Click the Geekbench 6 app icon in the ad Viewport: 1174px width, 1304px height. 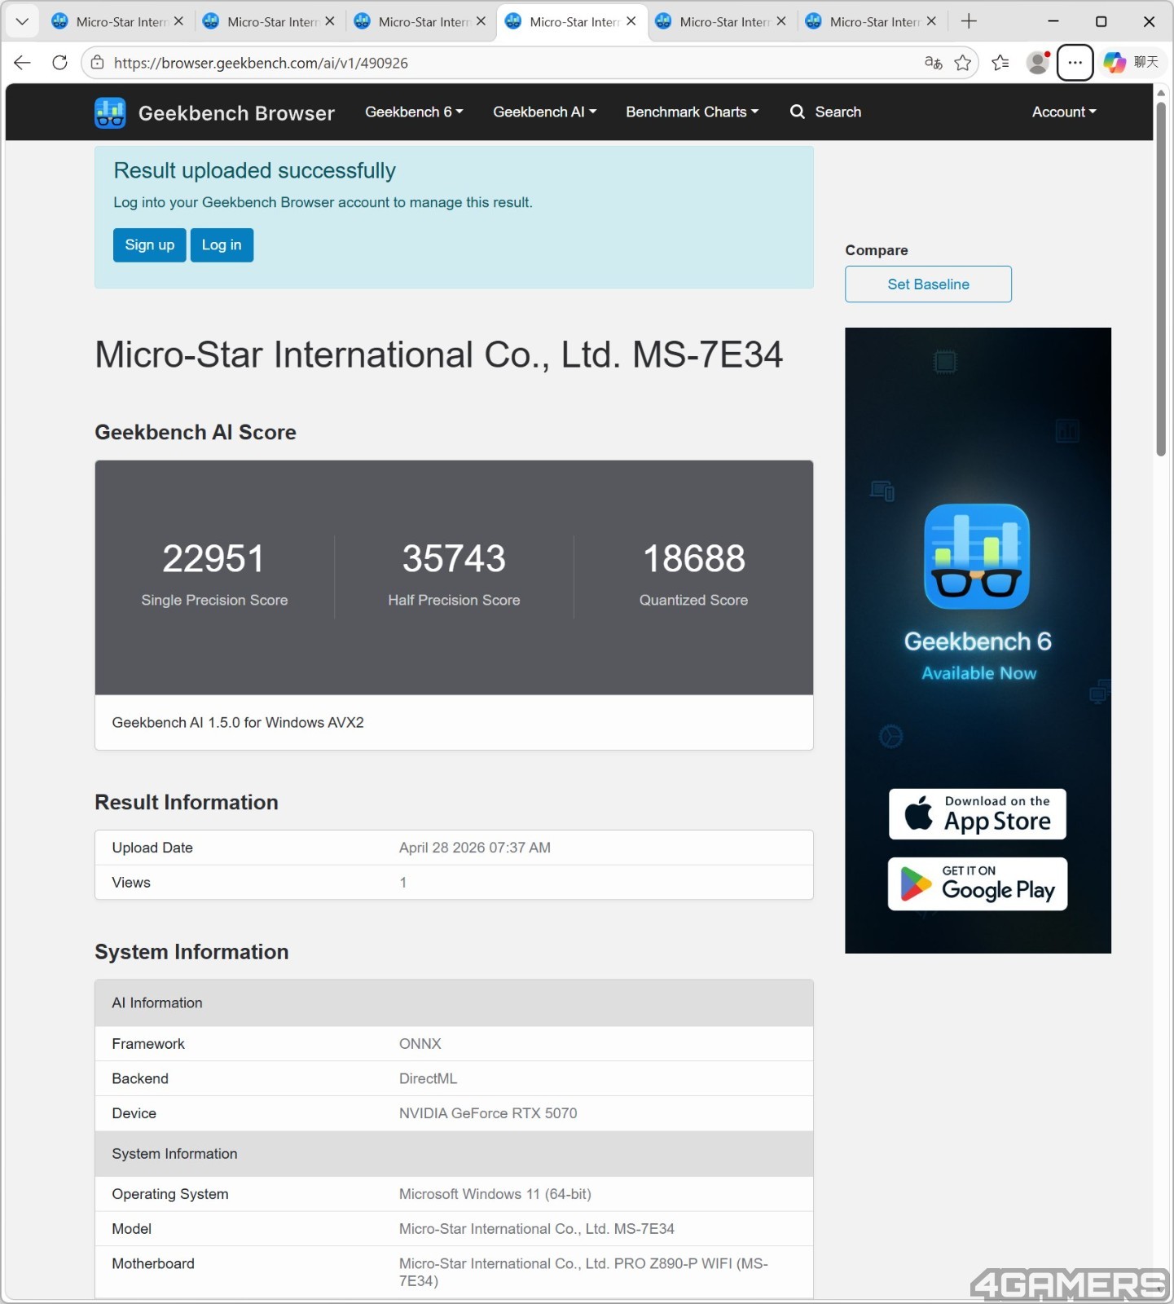[977, 557]
